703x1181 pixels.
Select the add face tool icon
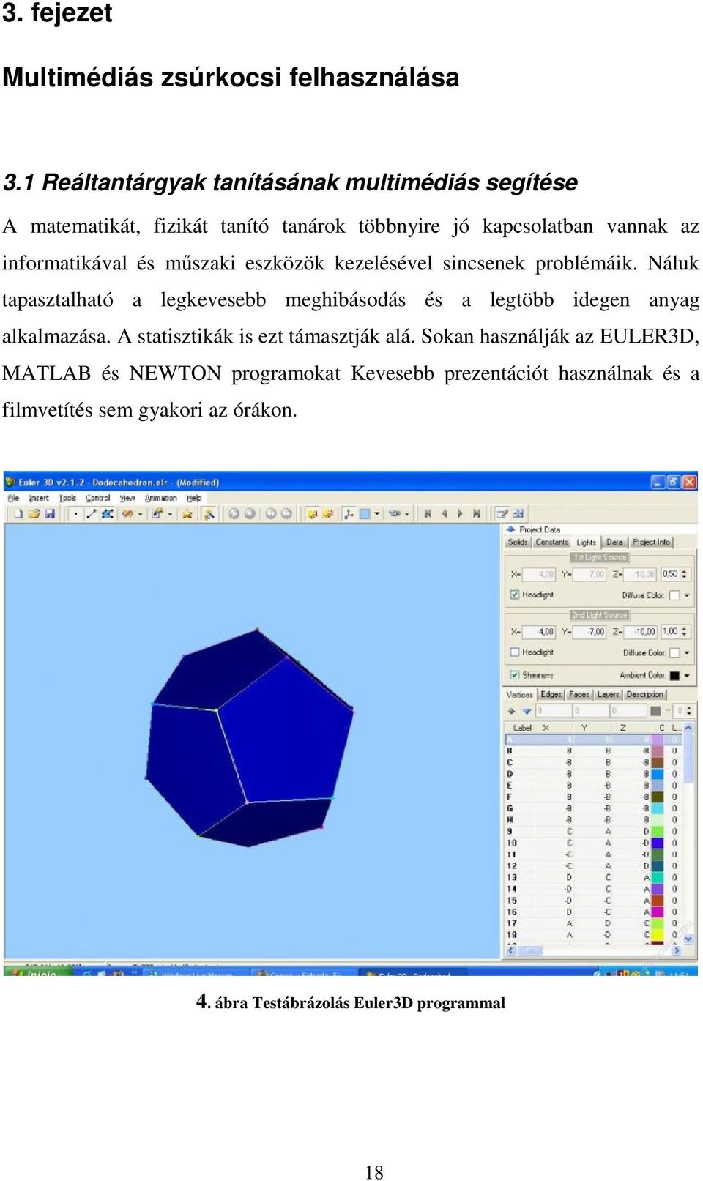point(106,514)
